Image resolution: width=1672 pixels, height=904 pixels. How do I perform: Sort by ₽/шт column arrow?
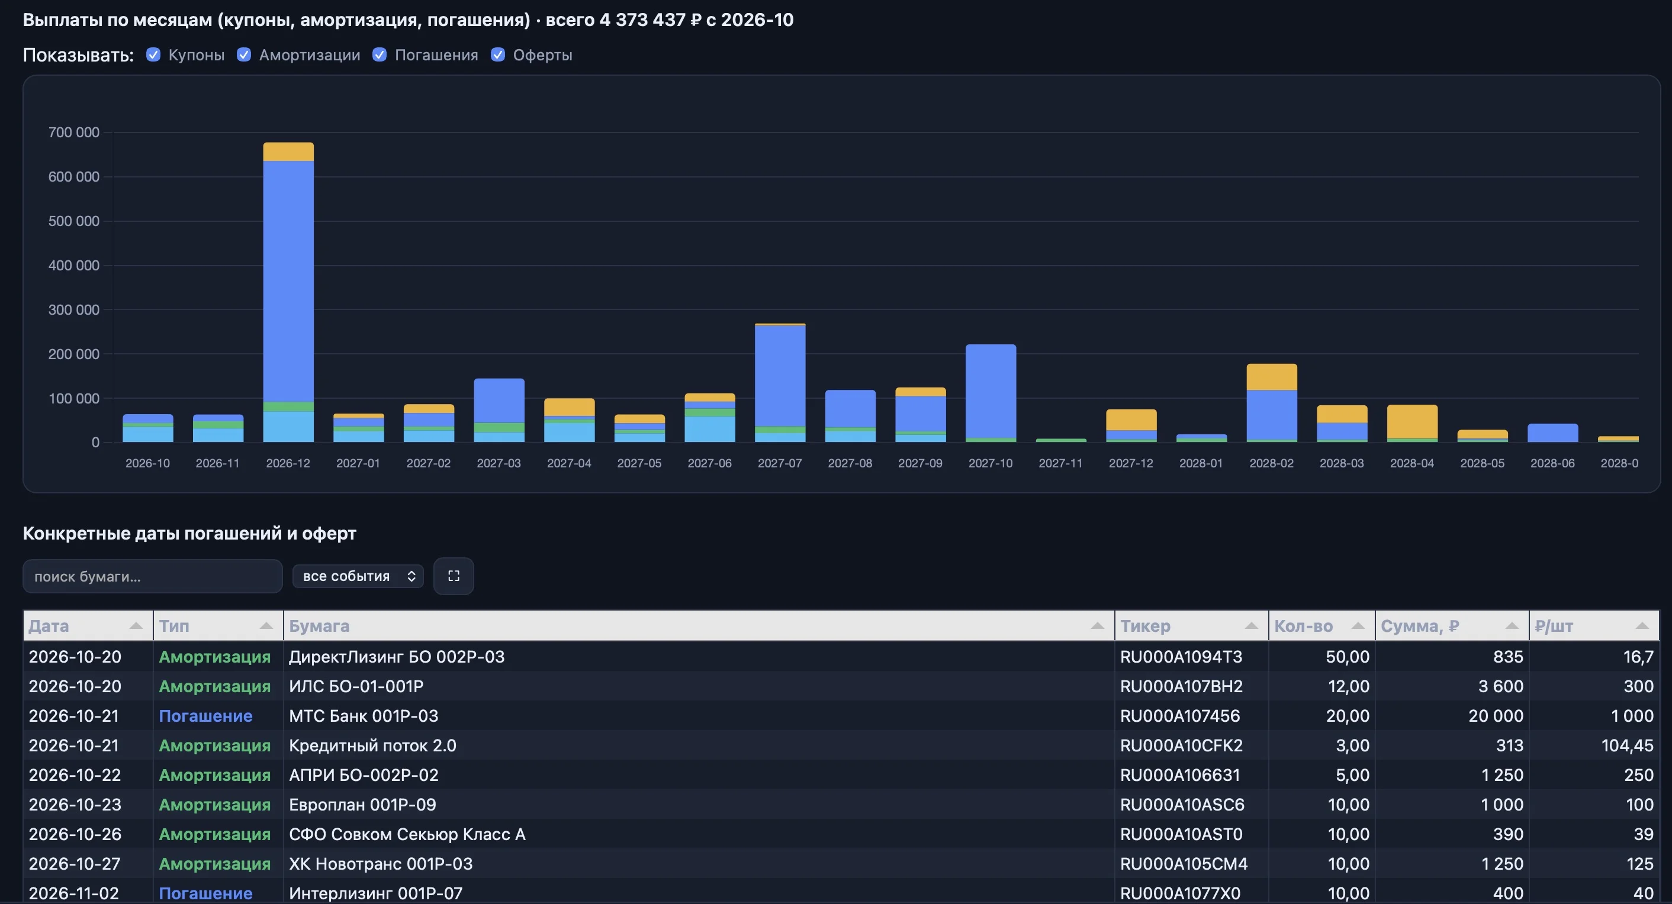(x=1642, y=626)
